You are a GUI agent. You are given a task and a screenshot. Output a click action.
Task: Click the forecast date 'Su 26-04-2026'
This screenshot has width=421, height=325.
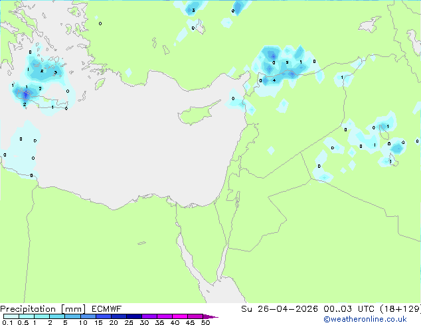pos(280,309)
